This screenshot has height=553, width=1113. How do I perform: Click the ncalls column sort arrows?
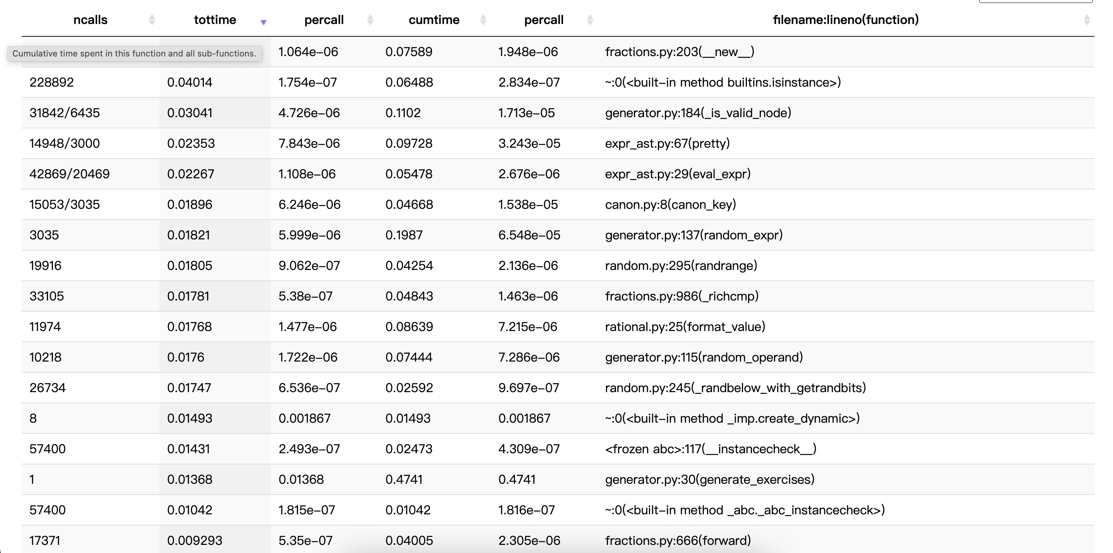coord(152,20)
